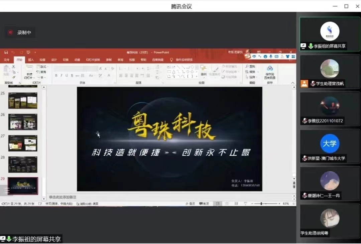Switch to the 审阅 Review tab
Viewport: 361px width, 244px height.
point(120,60)
